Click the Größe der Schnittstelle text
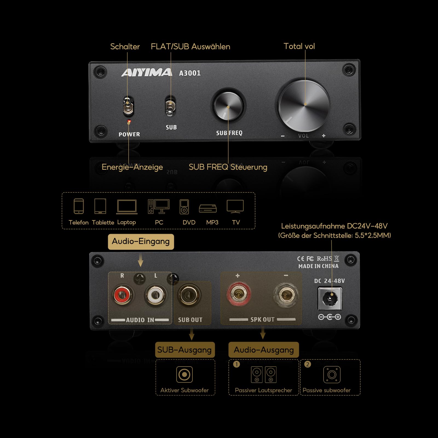 [335, 235]
